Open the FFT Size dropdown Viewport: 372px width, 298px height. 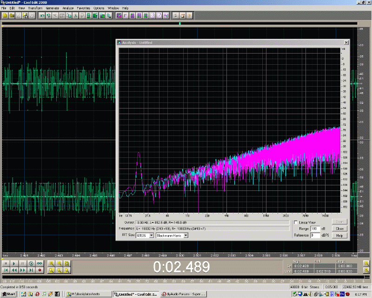(x=152, y=236)
